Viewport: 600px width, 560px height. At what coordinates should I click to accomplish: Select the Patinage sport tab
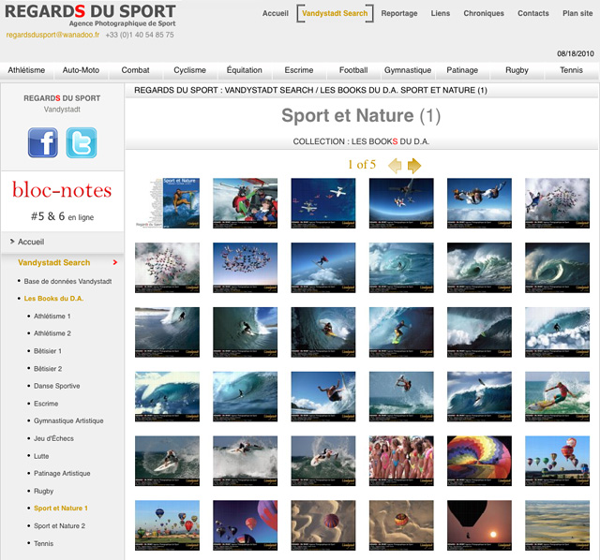(x=462, y=70)
